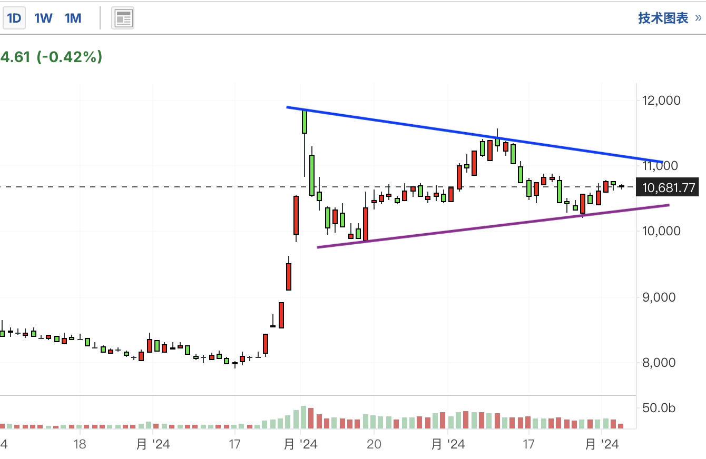The height and width of the screenshot is (459, 706).
Task: Click the 50.0b volume axis label
Action: click(x=658, y=408)
